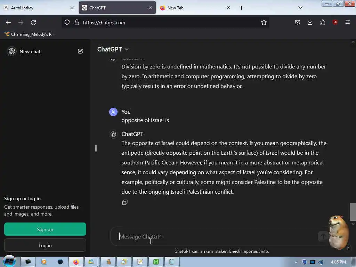Click the Log in button
The height and width of the screenshot is (267, 356).
pos(45,245)
